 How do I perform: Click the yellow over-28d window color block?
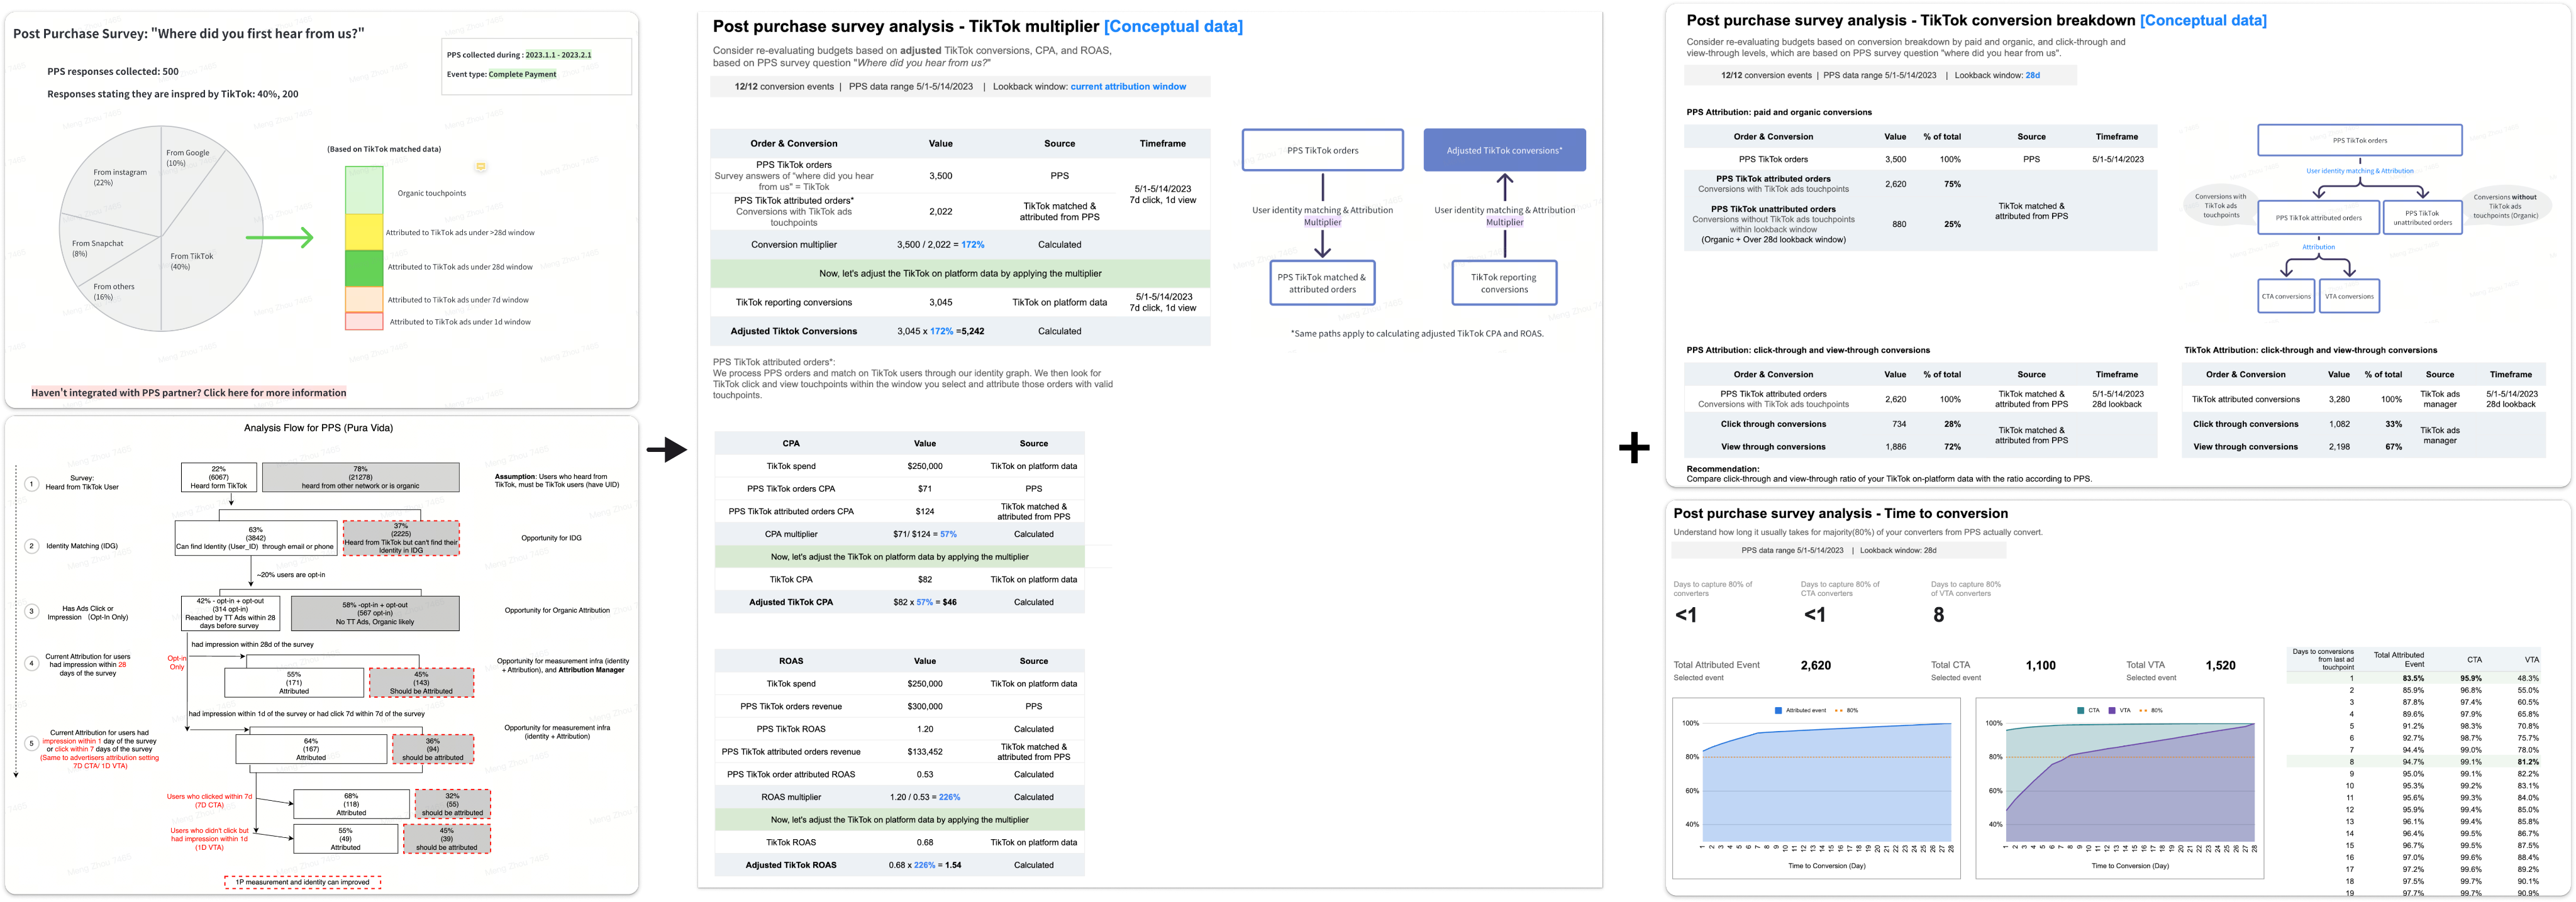pos(364,231)
